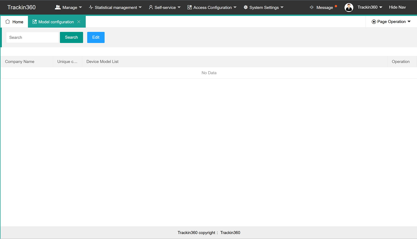Click the Access Configuration grid icon
Image resolution: width=417 pixels, height=239 pixels.
189,7
